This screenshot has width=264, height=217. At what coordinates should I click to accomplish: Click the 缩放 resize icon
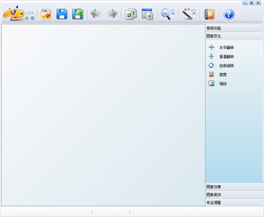coord(211,83)
